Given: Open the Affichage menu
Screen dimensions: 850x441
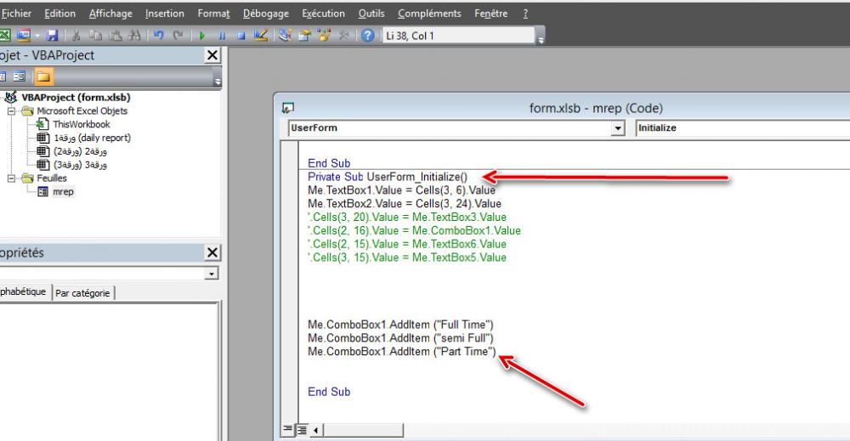Looking at the screenshot, I should click(110, 14).
